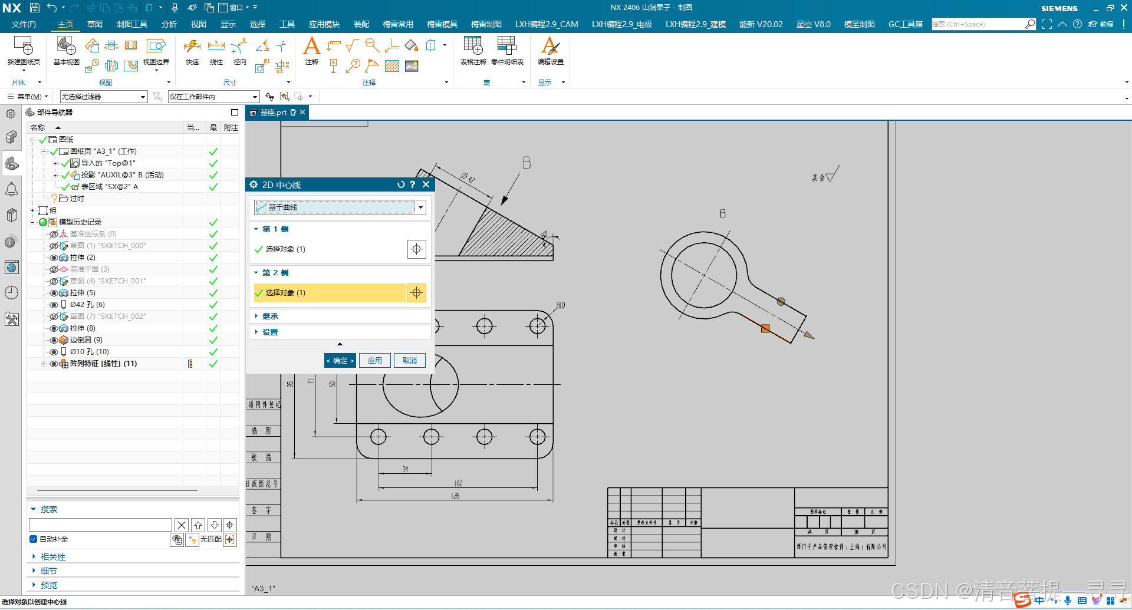The height and width of the screenshot is (610, 1132).
Task: Jump to previous search result arrow
Action: pos(198,525)
